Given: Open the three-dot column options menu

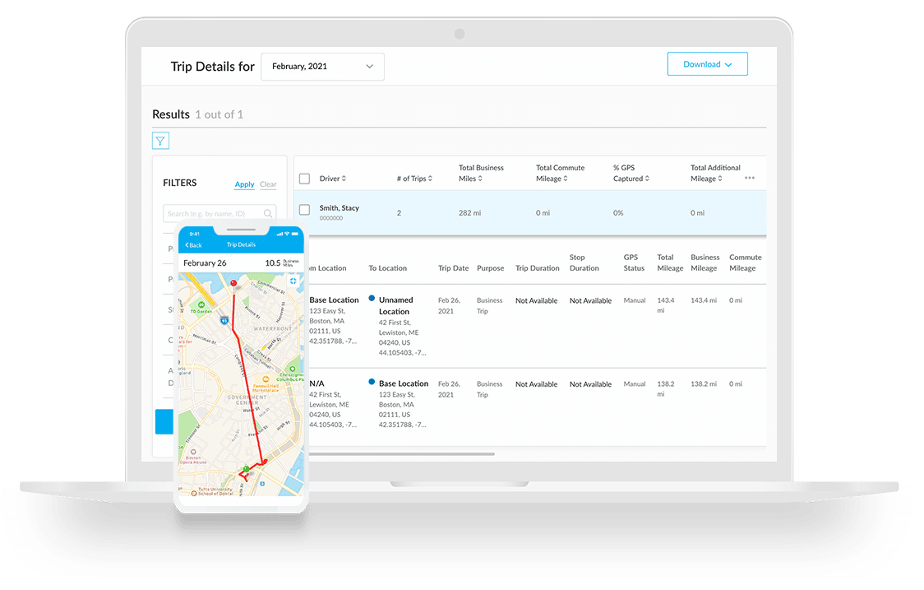Looking at the screenshot, I should pyautogui.click(x=749, y=178).
